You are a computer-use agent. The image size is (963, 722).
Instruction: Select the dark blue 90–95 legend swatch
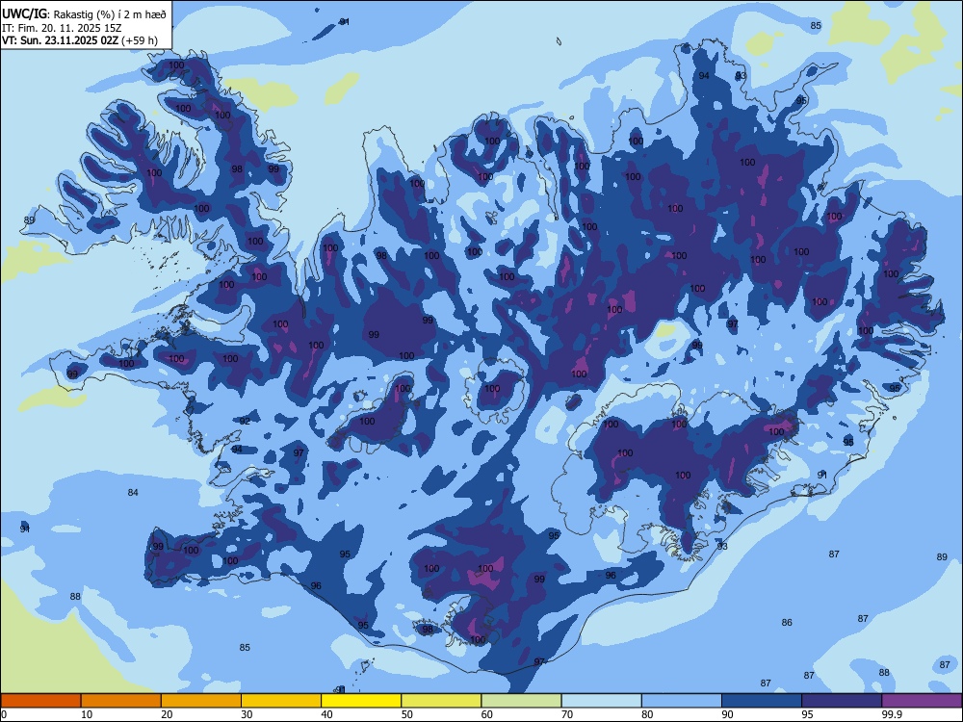[762, 701]
